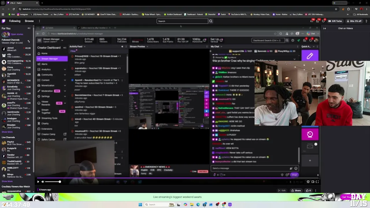Screen dimensions: 370x208
Task: Like the clip with thumbs up
Action: [x=308, y=191]
